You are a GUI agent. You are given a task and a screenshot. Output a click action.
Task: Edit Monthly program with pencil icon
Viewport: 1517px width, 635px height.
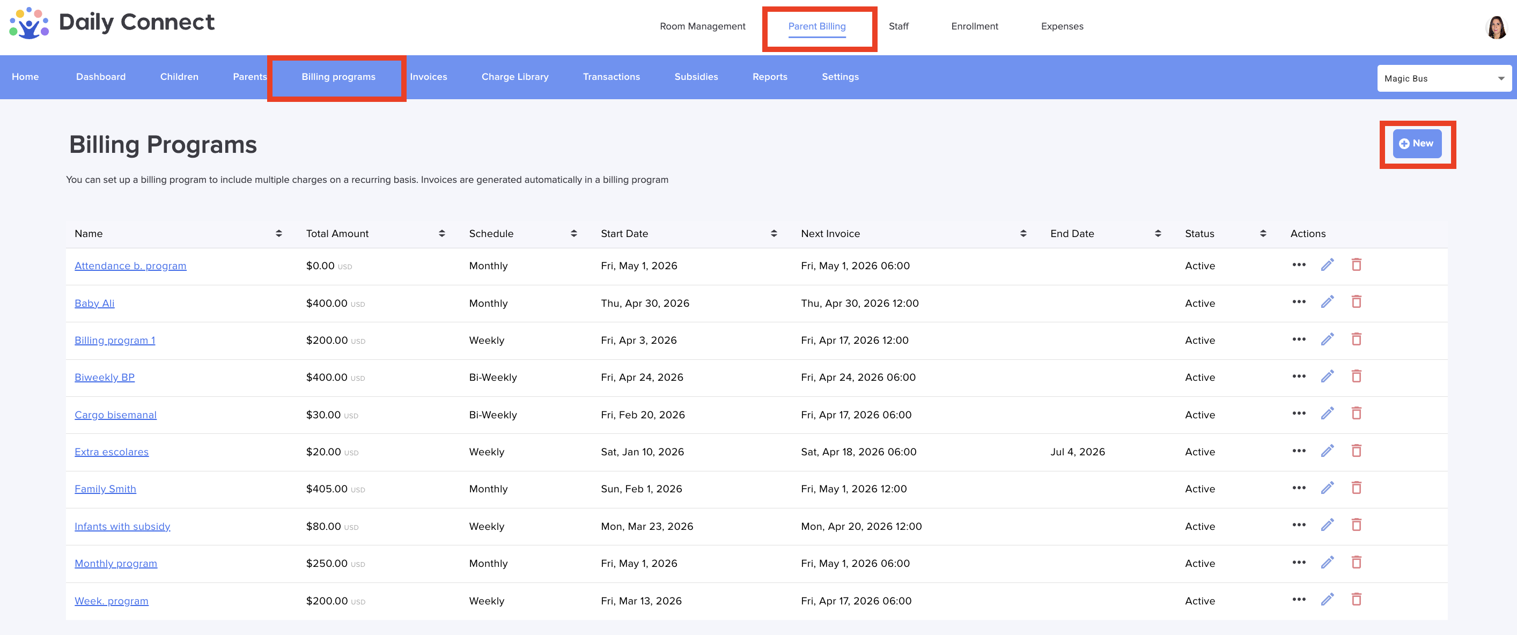[1327, 563]
